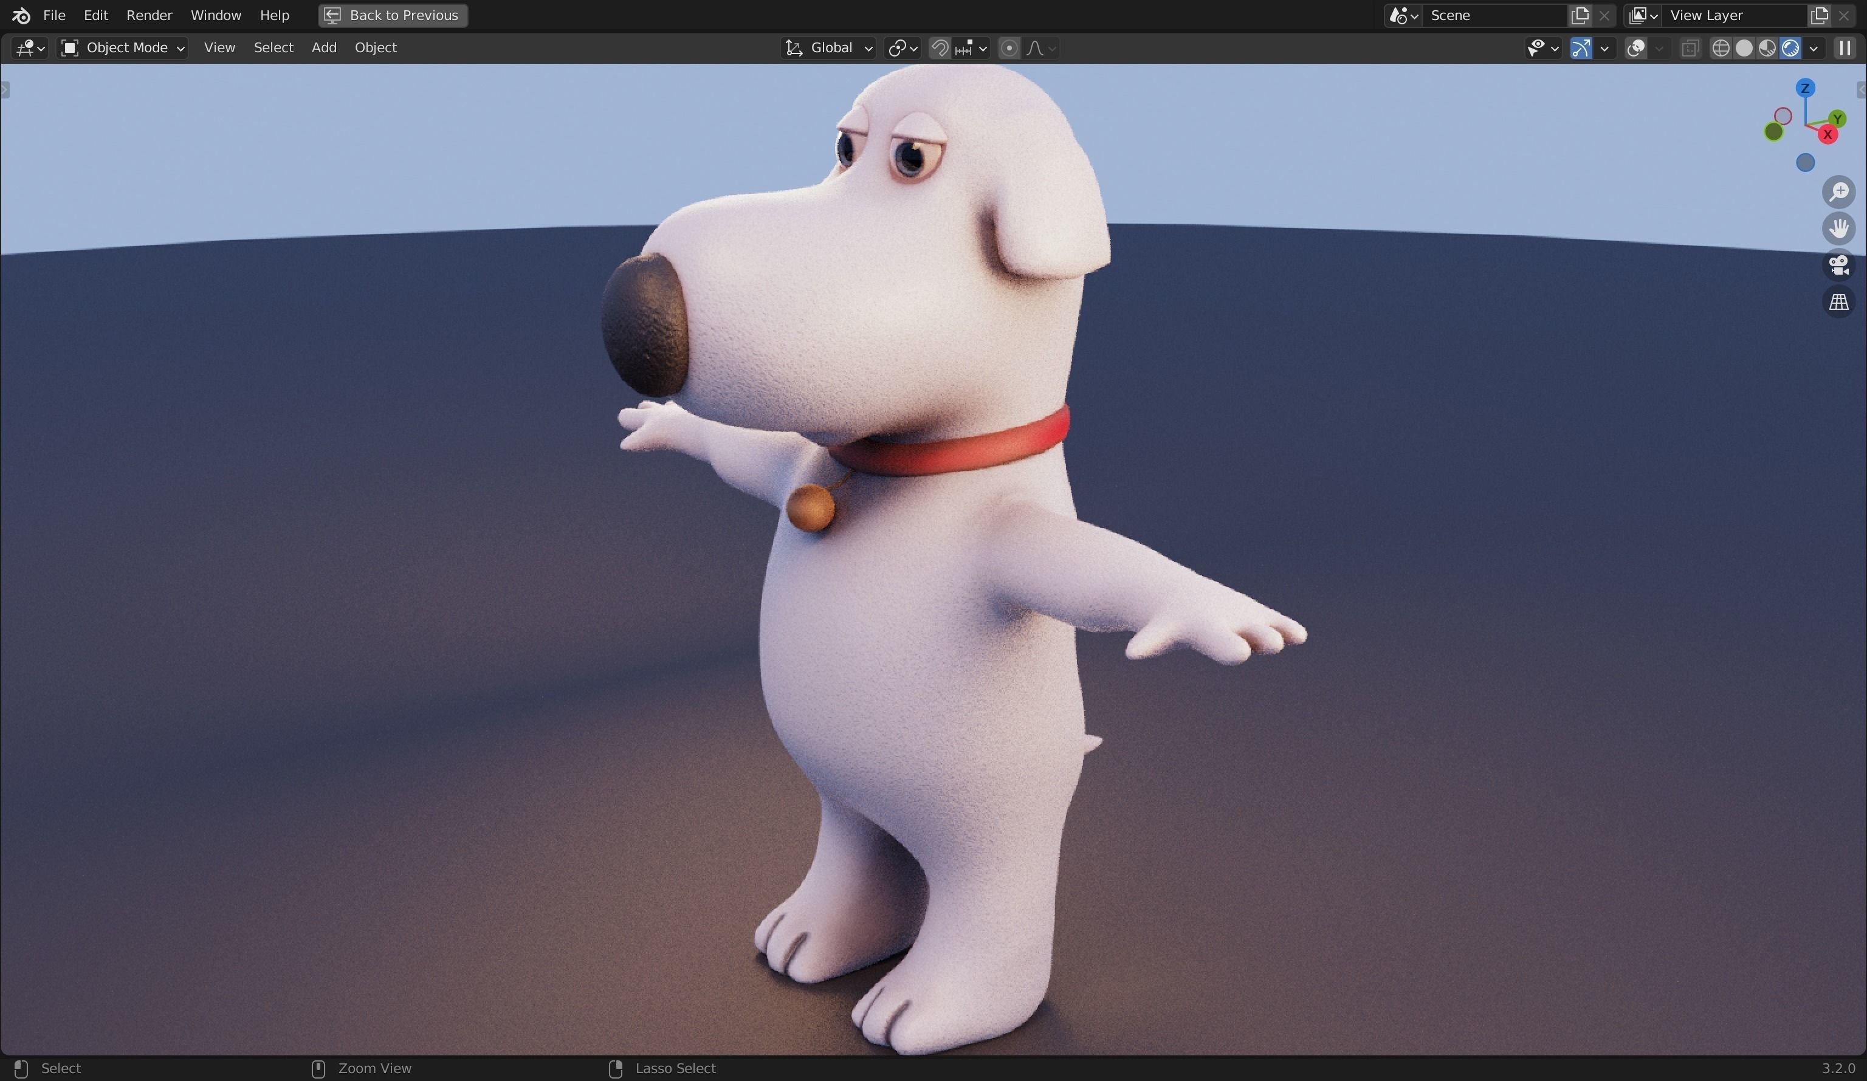The image size is (1867, 1081).
Task: Open the viewport shading options dropdown
Action: click(1814, 48)
